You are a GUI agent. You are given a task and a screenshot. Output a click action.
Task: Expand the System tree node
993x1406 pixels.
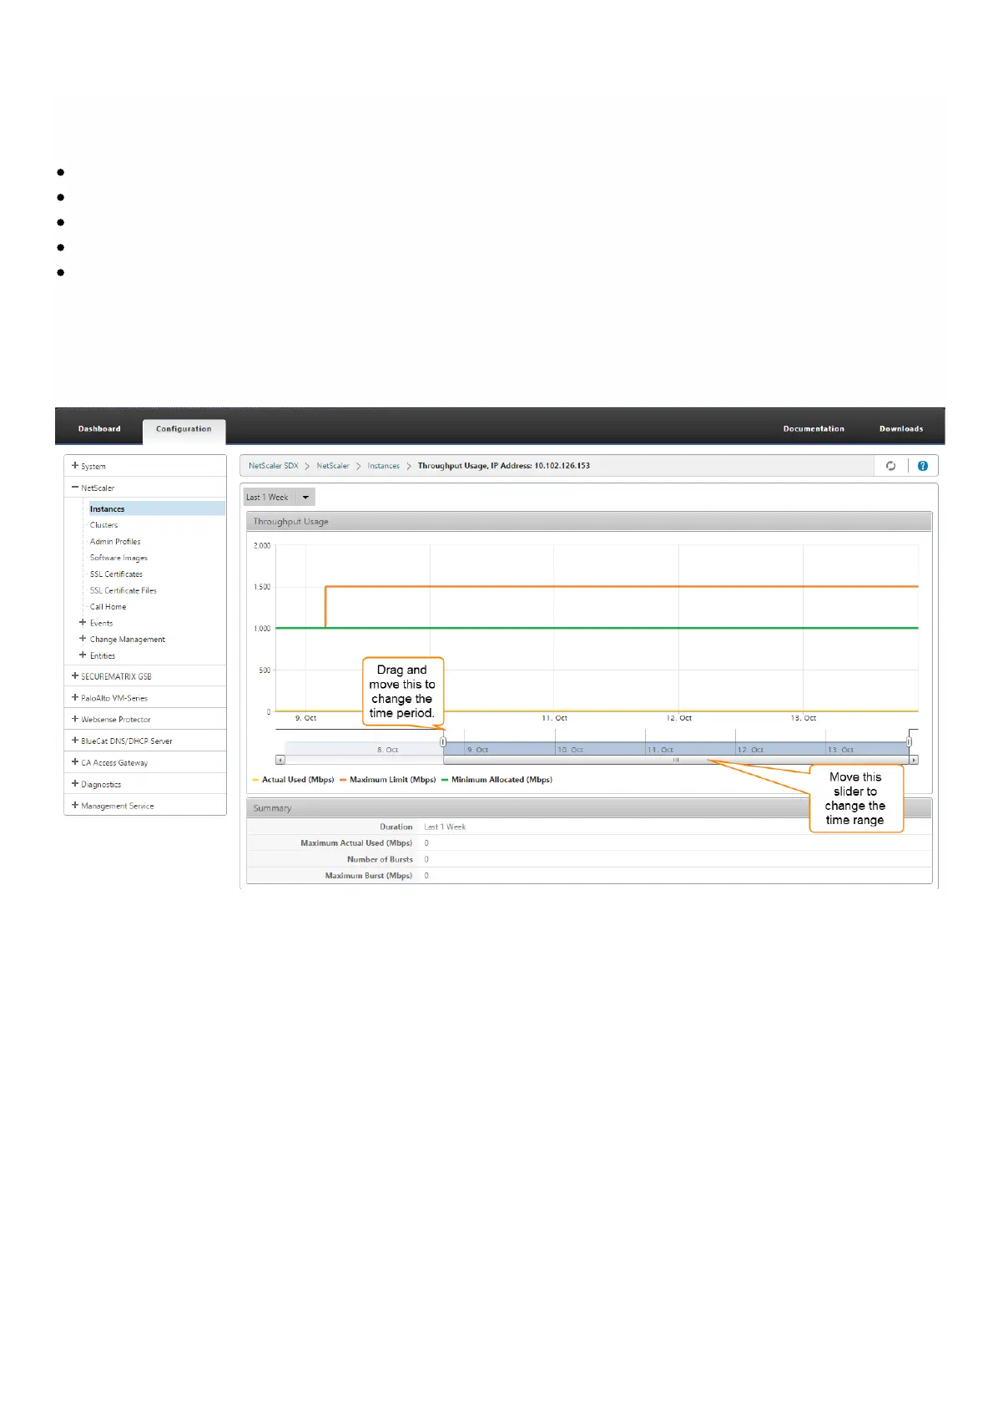click(74, 466)
